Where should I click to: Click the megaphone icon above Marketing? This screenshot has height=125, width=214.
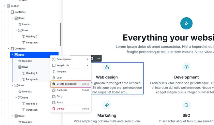pyautogui.click(x=107, y=105)
